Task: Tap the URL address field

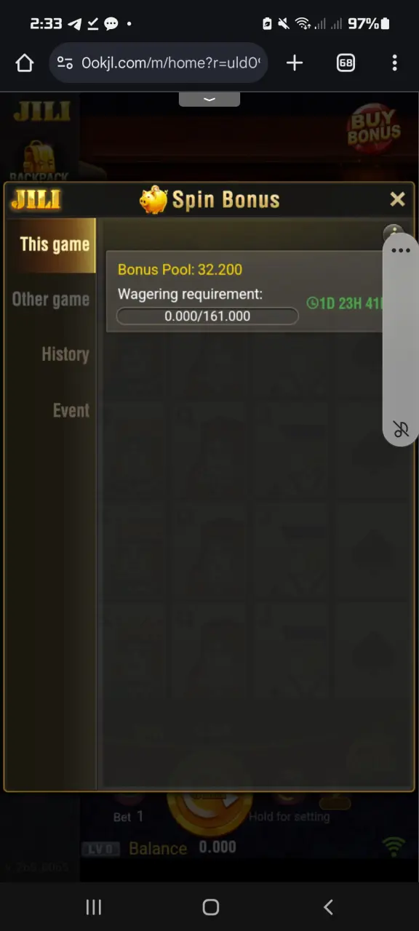Action: (170, 63)
